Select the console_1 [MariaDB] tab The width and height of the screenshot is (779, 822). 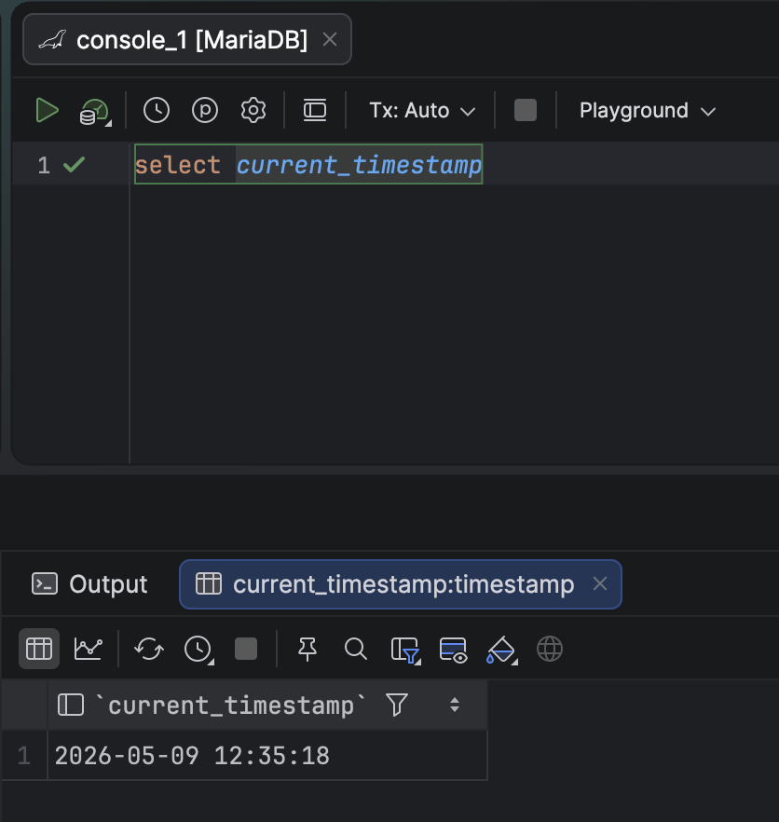[187, 39]
